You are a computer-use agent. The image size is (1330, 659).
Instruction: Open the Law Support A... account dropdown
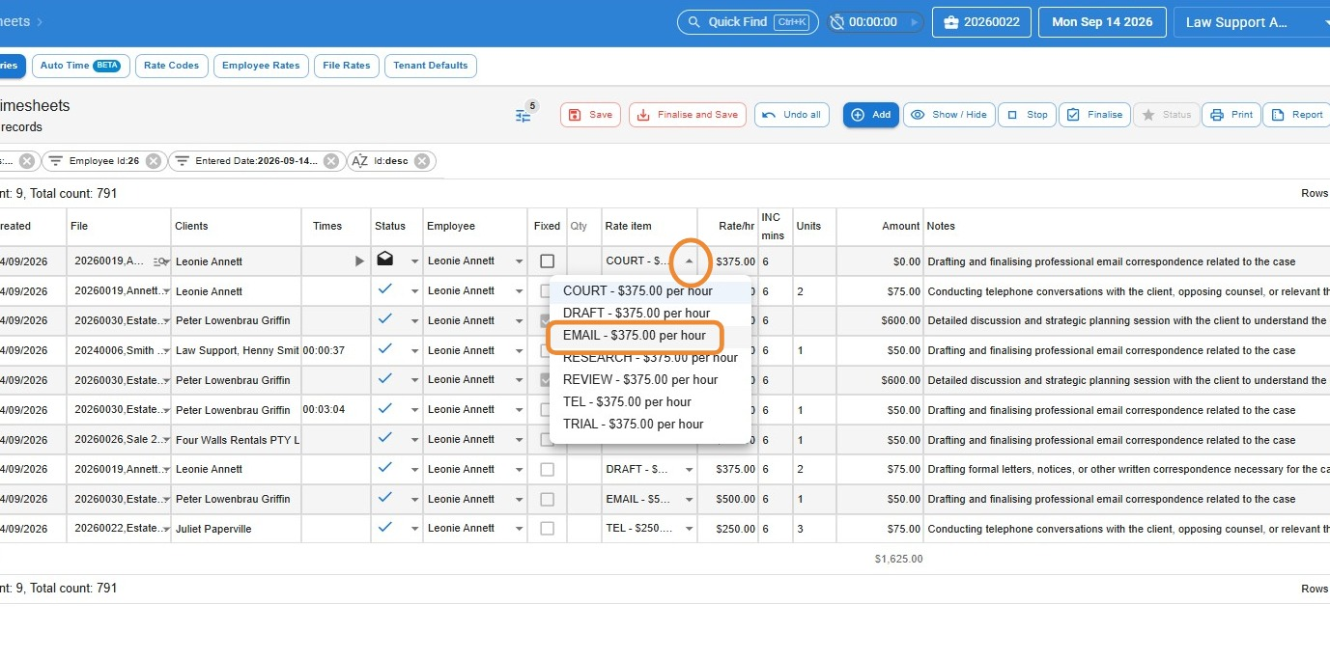[1252, 22]
